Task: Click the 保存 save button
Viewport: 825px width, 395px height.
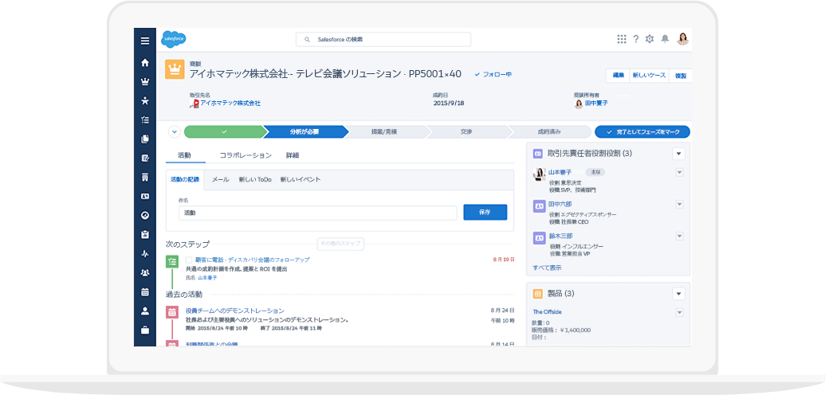Action: (485, 213)
